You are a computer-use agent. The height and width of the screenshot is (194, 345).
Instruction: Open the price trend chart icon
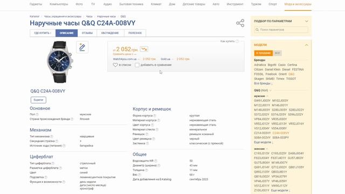pyautogui.click(x=144, y=49)
